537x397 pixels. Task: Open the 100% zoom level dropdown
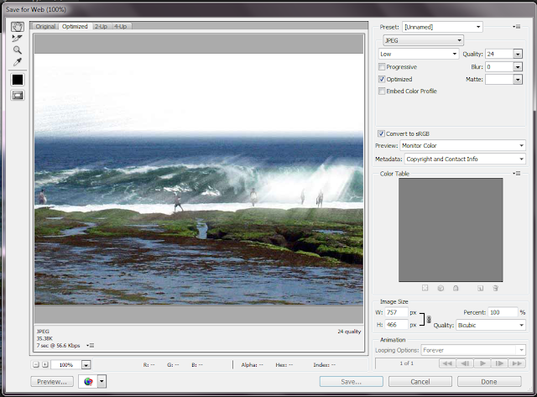[x=86, y=365]
